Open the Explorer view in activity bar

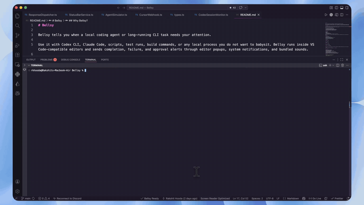coord(17,16)
